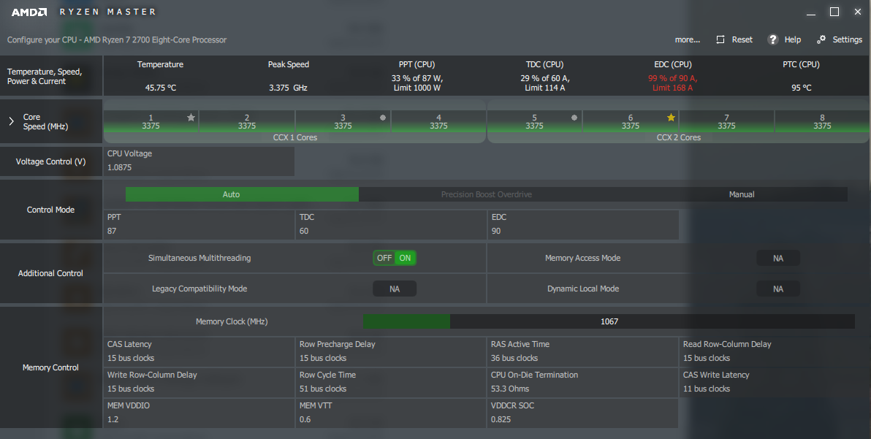Open Help via the question mark icon
Image resolution: width=871 pixels, height=439 pixels.
(772, 39)
